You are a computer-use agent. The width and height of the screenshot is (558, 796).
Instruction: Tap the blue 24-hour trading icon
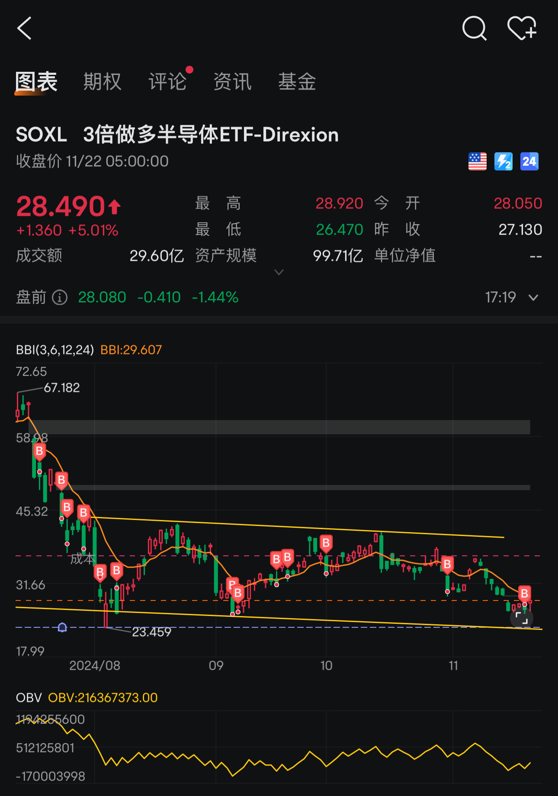(x=529, y=161)
